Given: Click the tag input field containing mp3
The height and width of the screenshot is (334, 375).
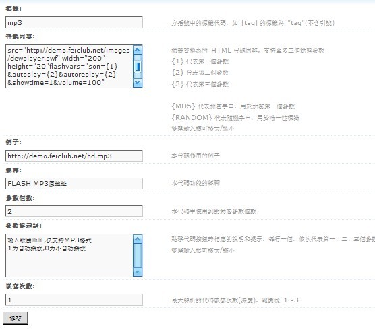Looking at the screenshot, I should point(74,22).
